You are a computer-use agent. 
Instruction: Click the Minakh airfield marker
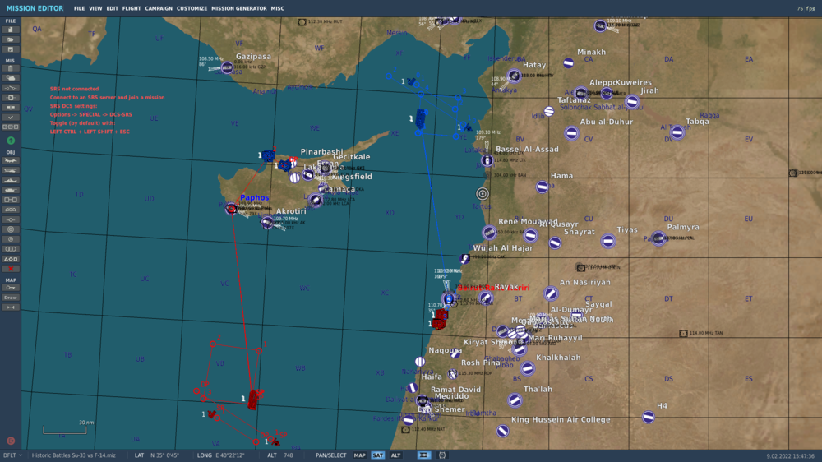pyautogui.click(x=568, y=63)
